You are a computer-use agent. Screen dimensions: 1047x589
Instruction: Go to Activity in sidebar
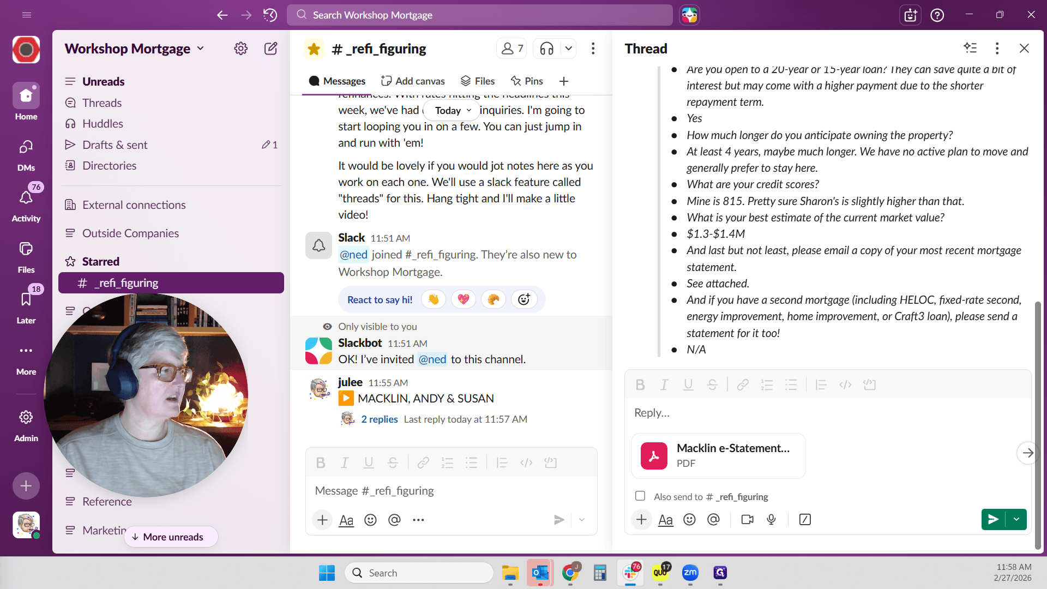26,205
